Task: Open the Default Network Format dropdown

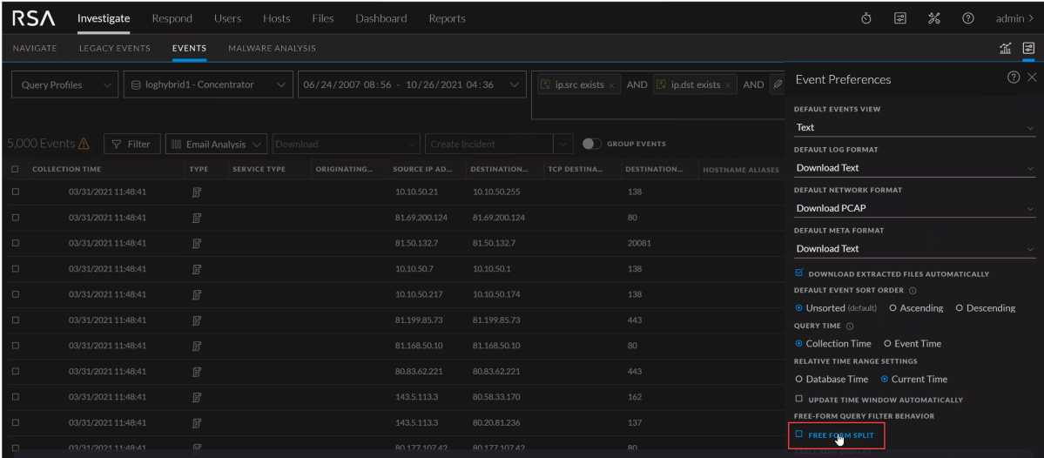Action: (914, 208)
